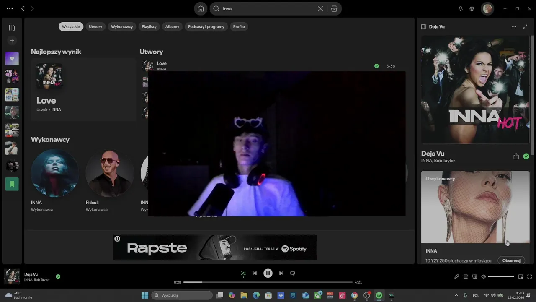Toggle saved checkmark beside Deja Vu title in panel
This screenshot has width=536, height=302.
[526, 156]
